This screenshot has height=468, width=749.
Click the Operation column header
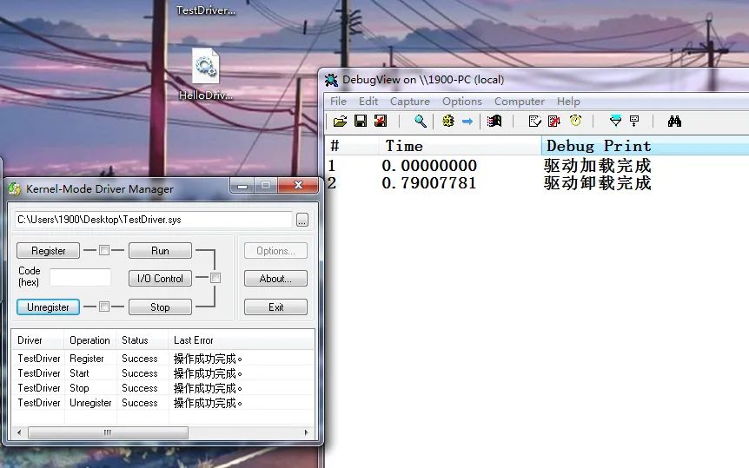[x=90, y=340]
